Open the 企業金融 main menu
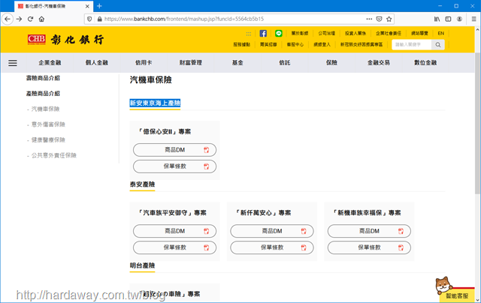 [x=50, y=63]
